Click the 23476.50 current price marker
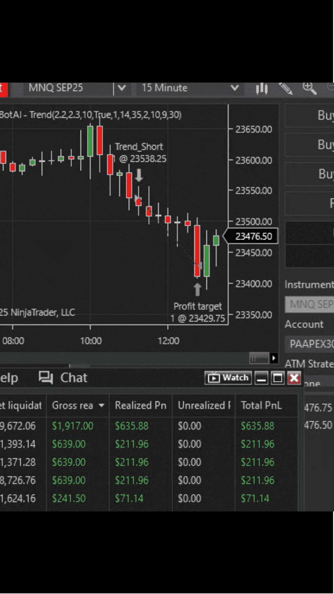Screen dimensions: 334x594 [251, 236]
